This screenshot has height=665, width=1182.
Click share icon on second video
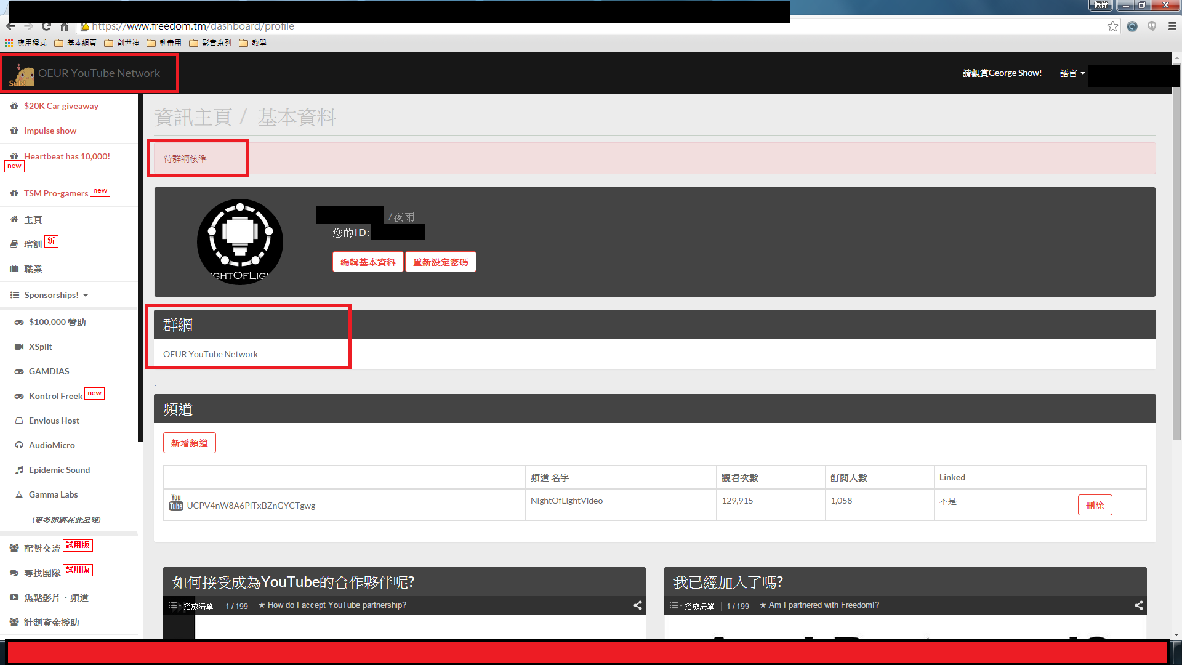click(x=1139, y=605)
